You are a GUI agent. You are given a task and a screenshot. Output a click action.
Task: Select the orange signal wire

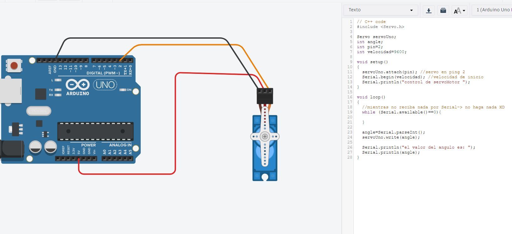(188, 45)
